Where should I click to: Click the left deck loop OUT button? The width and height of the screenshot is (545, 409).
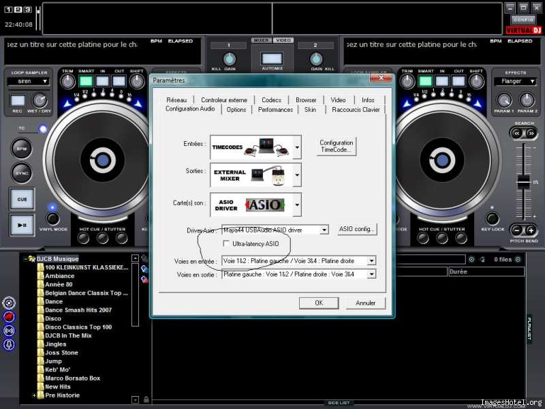[119, 81]
